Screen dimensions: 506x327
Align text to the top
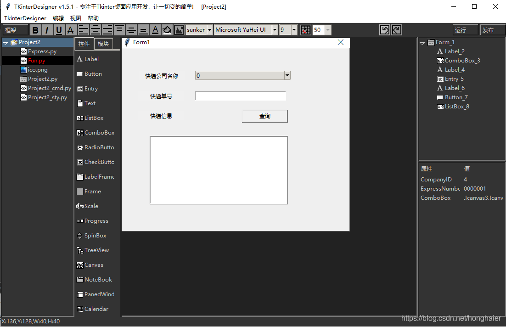click(x=119, y=30)
